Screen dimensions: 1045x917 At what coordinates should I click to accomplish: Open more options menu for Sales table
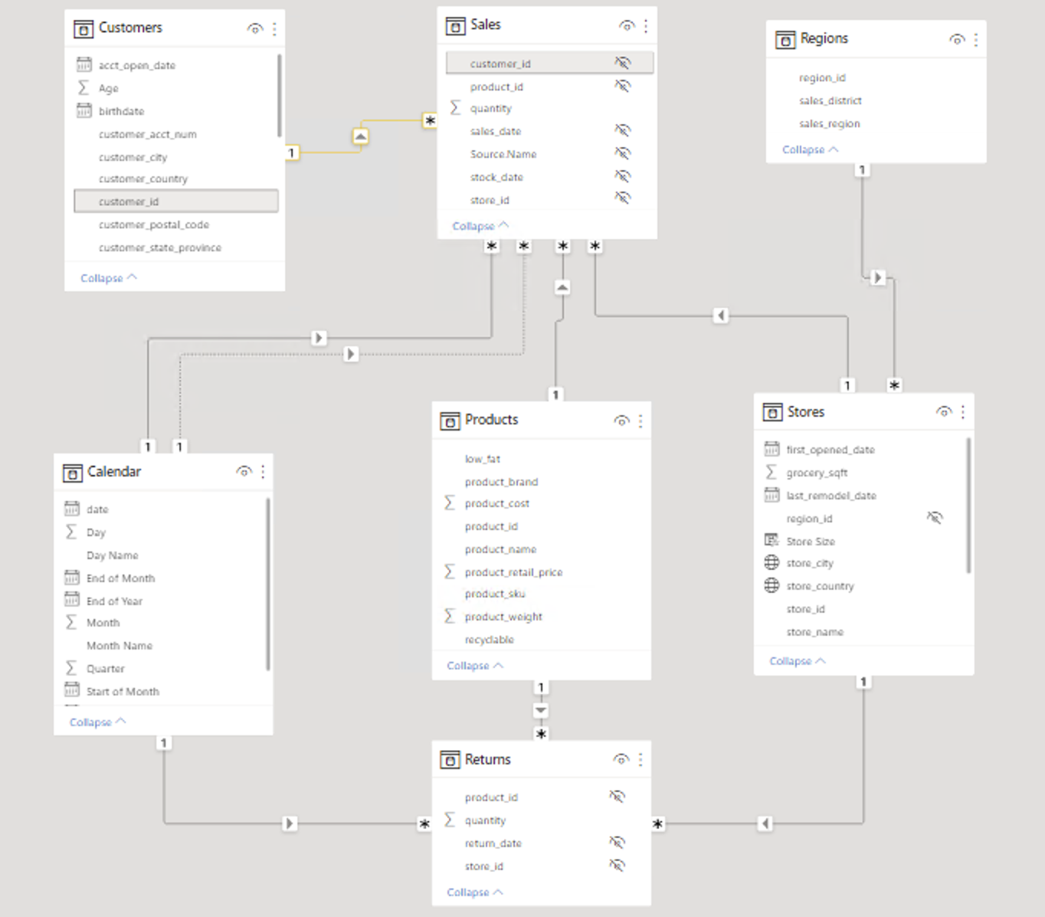coord(646,25)
